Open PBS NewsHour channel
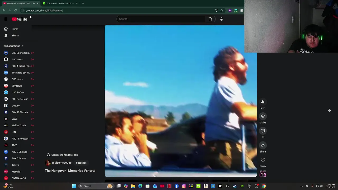 coord(18,99)
